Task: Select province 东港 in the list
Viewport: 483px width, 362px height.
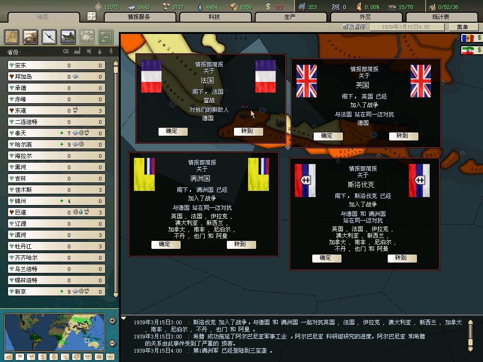Action: 57,110
